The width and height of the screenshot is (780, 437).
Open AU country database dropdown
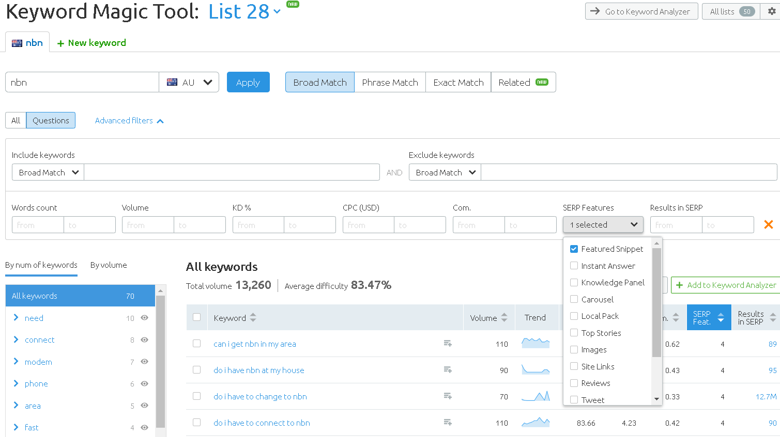(x=189, y=82)
